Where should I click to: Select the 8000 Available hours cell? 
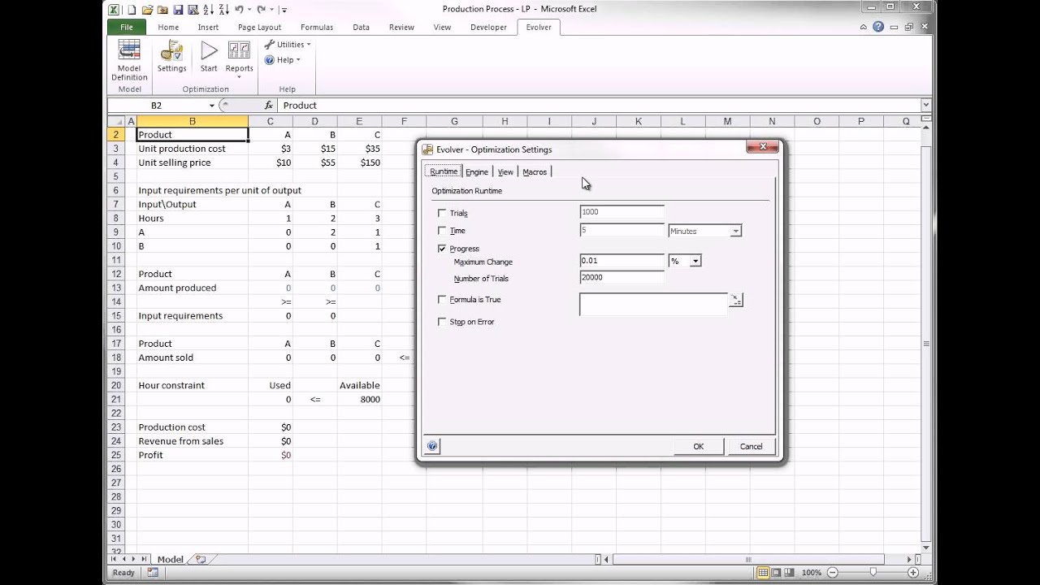pyautogui.click(x=360, y=399)
